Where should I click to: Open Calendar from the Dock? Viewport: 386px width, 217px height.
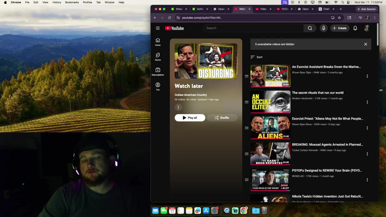pos(172,211)
